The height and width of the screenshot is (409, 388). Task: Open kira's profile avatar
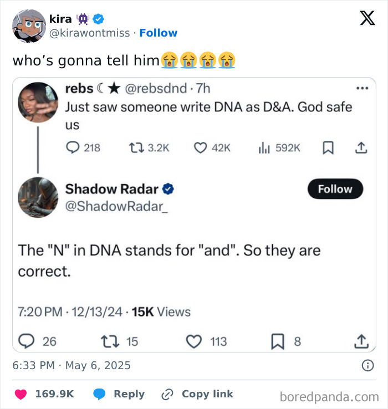(x=29, y=26)
